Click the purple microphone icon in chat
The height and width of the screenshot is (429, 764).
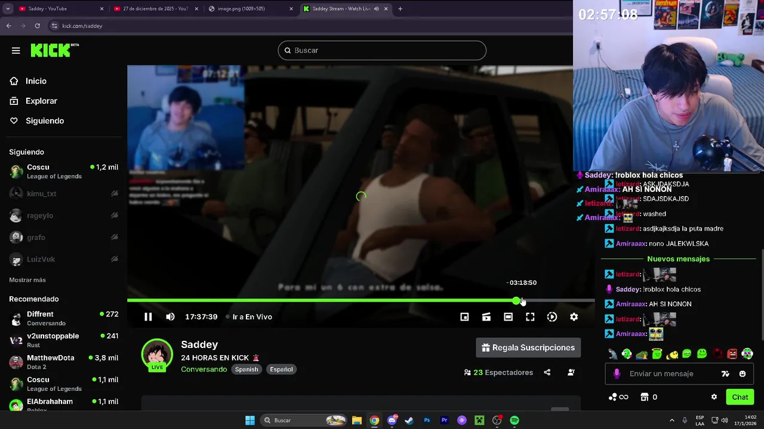pos(617,374)
